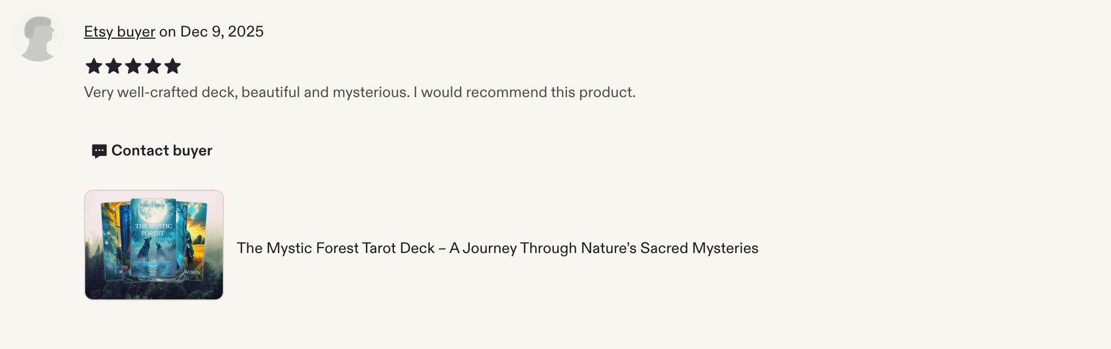
Task: Click the buyer's gray silhouette avatar
Action: pyautogui.click(x=38, y=36)
